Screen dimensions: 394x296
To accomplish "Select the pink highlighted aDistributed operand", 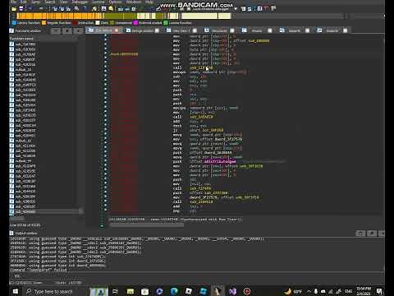I will tap(220, 161).
